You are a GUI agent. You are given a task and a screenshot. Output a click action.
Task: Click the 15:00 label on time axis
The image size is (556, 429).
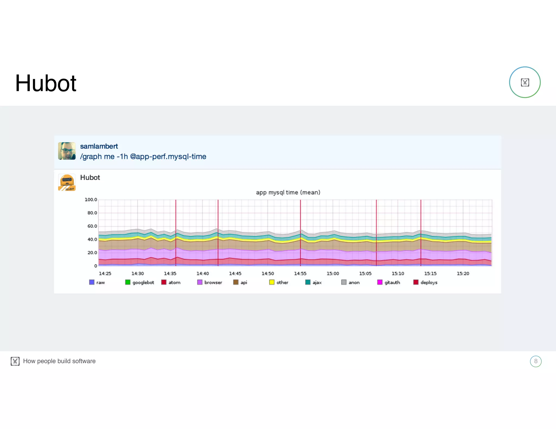pos(333,274)
